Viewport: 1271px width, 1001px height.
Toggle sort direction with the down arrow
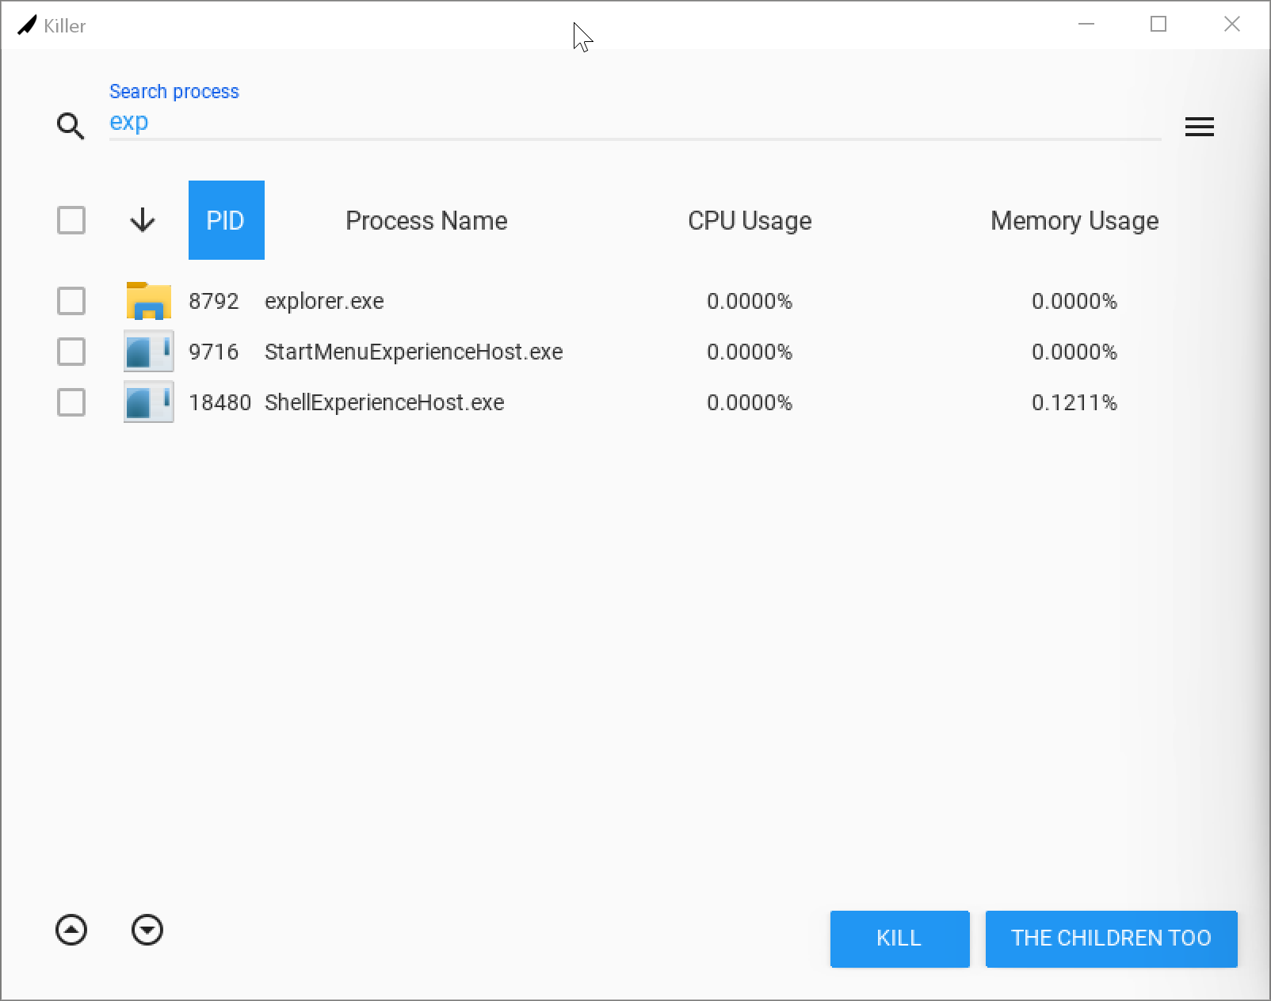143,220
